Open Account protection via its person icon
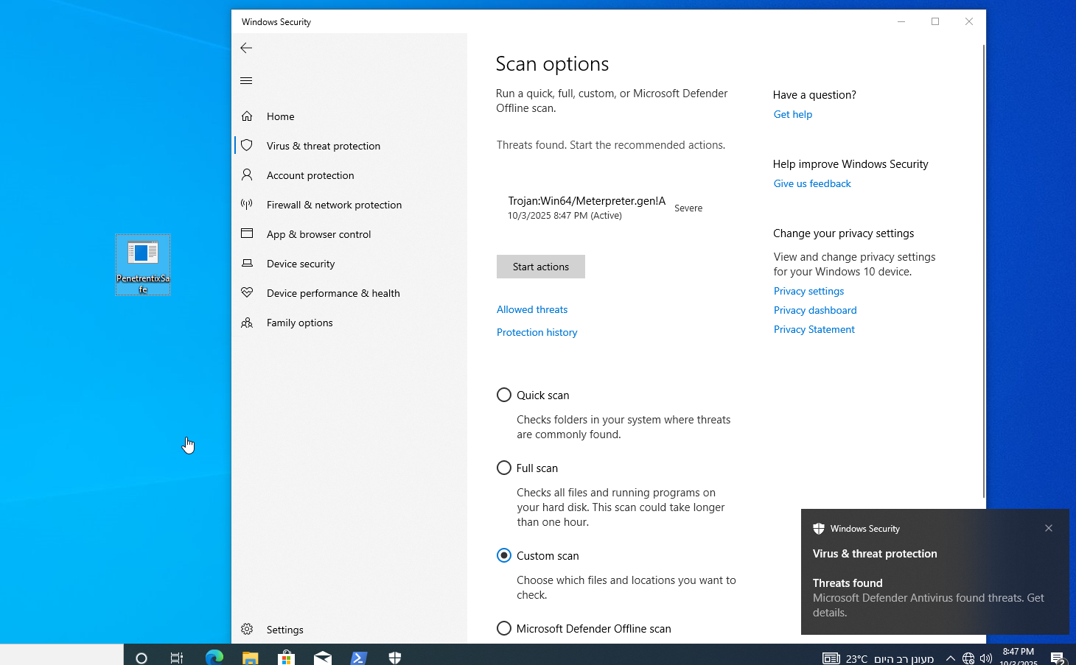Image resolution: width=1076 pixels, height=665 pixels. point(247,175)
